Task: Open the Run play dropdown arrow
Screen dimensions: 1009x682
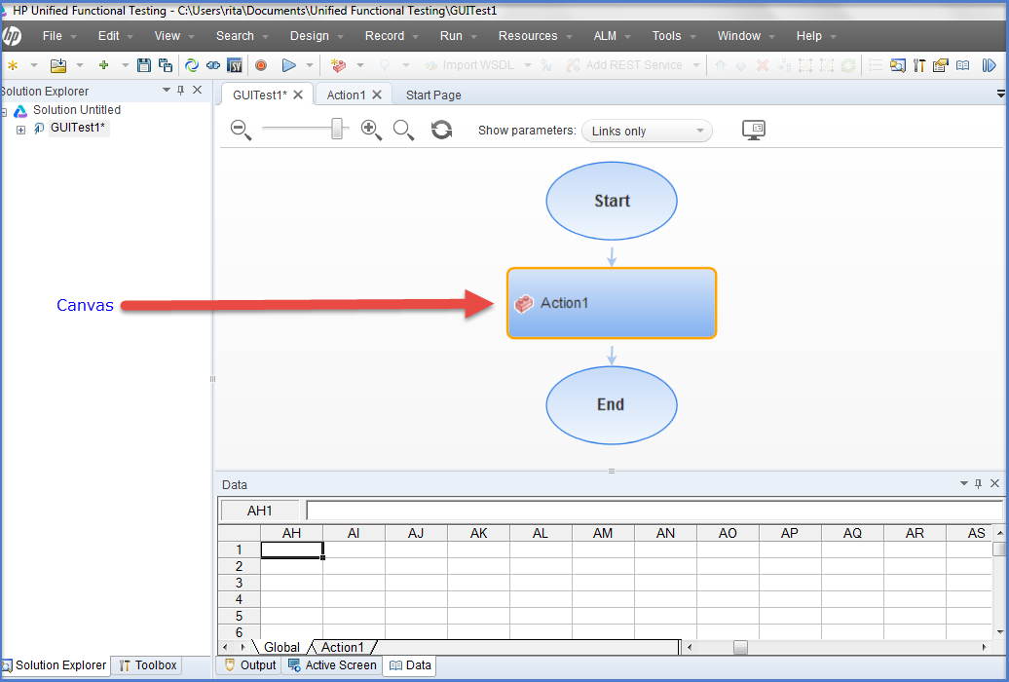Action: 310,65
